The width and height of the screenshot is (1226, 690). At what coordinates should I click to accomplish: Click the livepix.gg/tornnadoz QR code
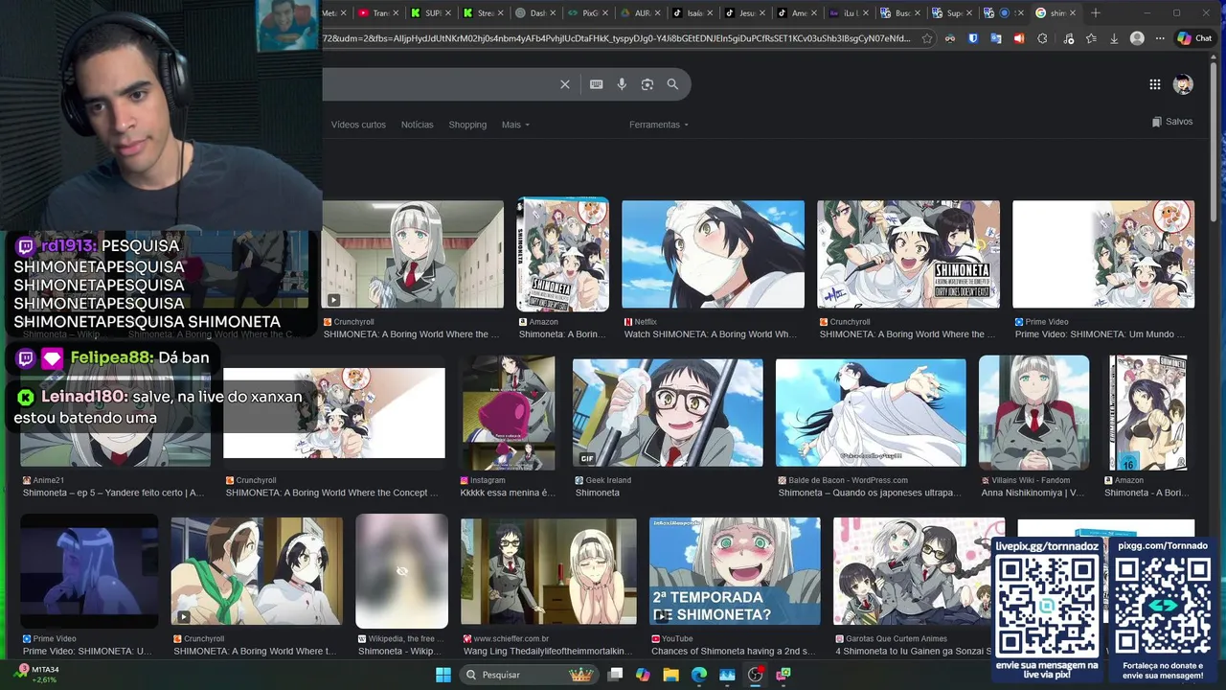point(1047,608)
